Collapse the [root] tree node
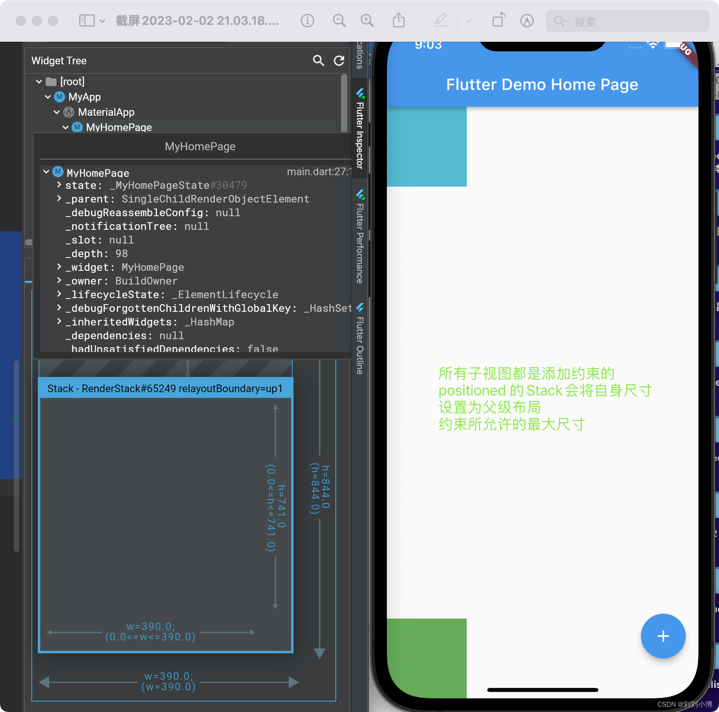Screen dimensions: 719x712 [39, 82]
